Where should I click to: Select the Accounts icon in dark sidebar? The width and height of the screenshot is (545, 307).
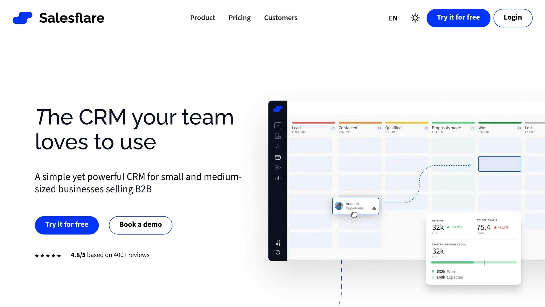pos(278,136)
